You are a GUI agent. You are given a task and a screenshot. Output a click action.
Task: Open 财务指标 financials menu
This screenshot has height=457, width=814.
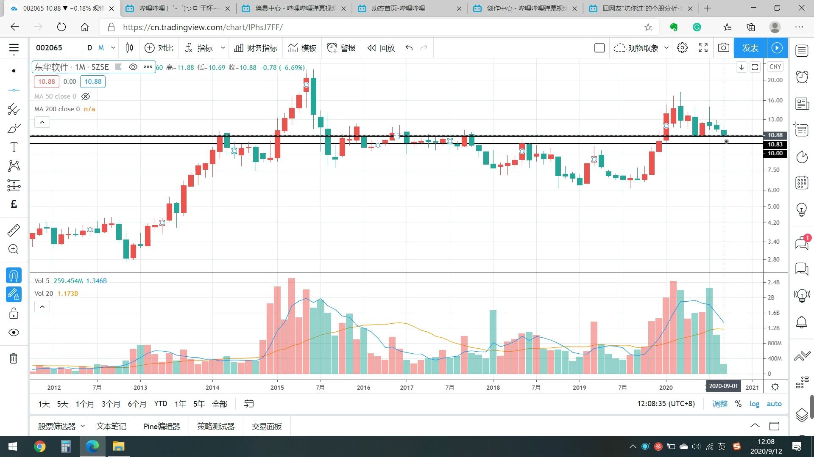tap(256, 48)
